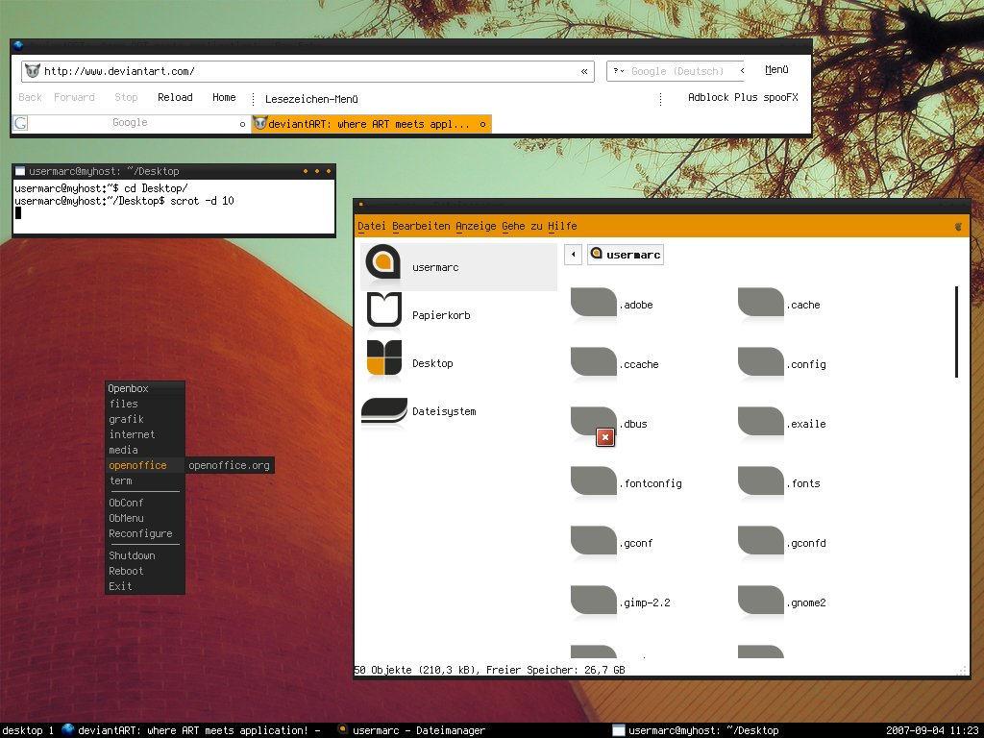Open the .cache folder icon
Viewport: 984px width, 738px height.
coord(761,304)
